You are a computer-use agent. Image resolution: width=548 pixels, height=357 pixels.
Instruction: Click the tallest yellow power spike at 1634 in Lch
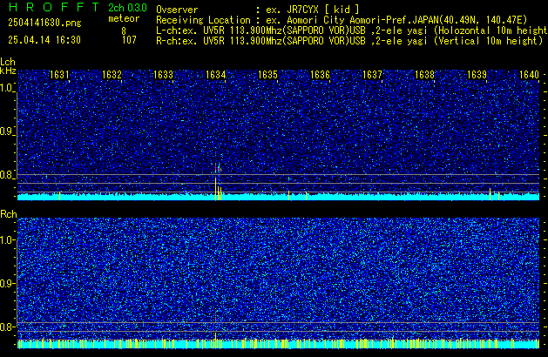216,189
